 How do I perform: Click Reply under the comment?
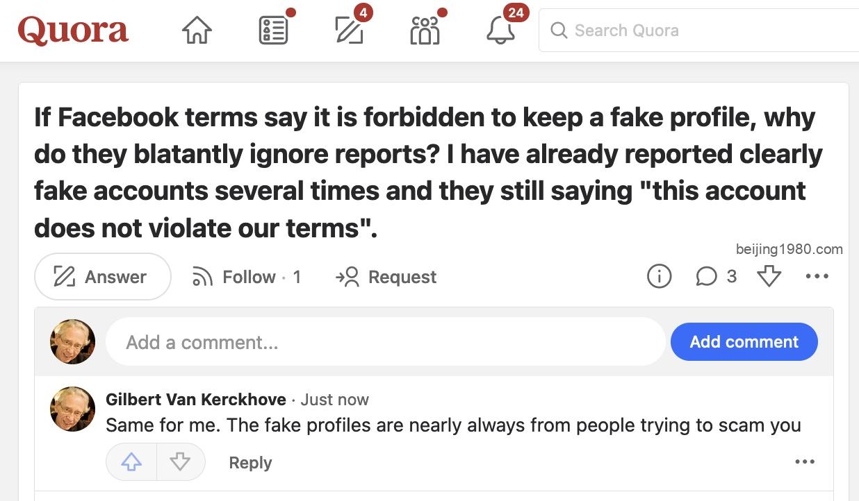click(x=250, y=463)
